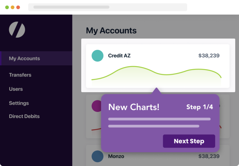
Task: Click the teal Credit AZ account icon
Action: click(97, 56)
